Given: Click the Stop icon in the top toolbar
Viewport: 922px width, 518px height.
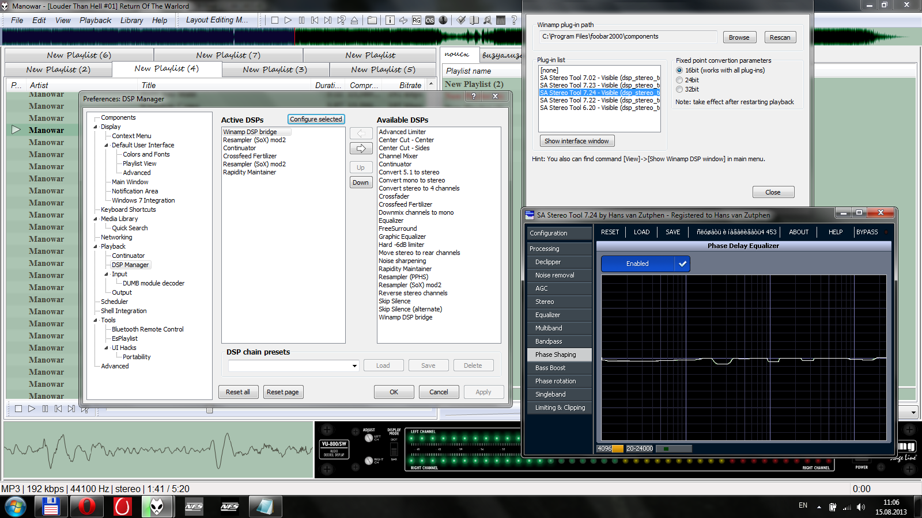Looking at the screenshot, I should click(x=275, y=20).
